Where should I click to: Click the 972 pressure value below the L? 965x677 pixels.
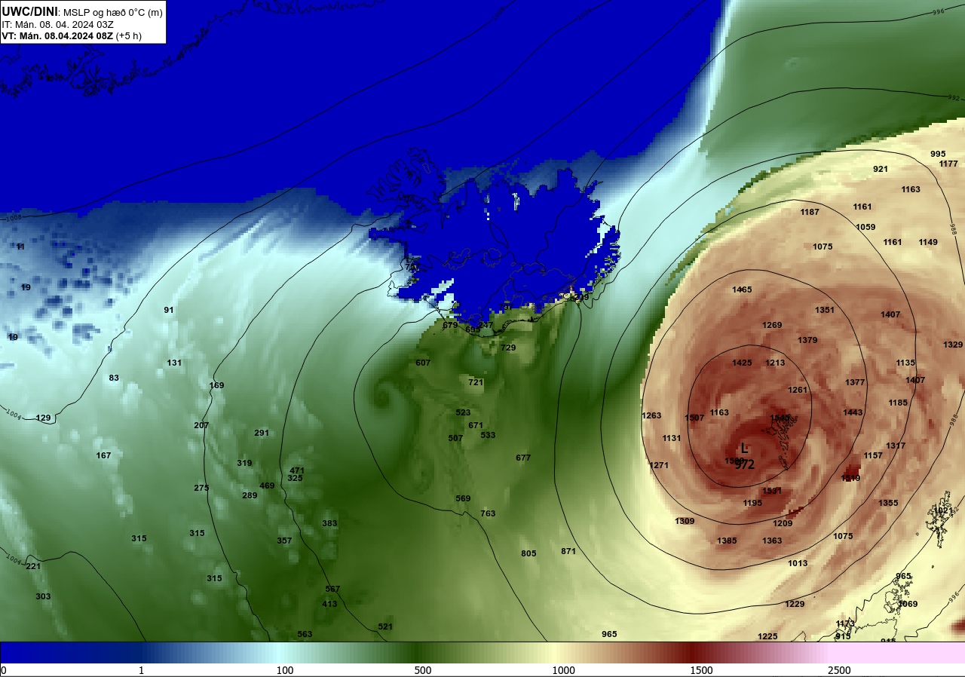pyautogui.click(x=745, y=464)
